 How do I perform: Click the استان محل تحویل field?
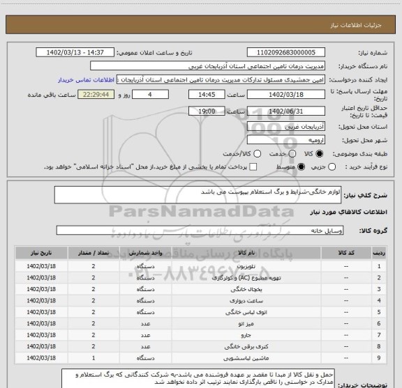pyautogui.click(x=286, y=127)
